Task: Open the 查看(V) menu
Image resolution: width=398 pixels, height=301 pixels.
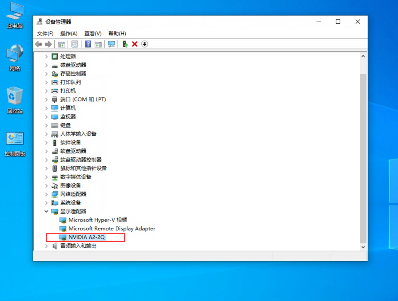Action: (x=93, y=34)
